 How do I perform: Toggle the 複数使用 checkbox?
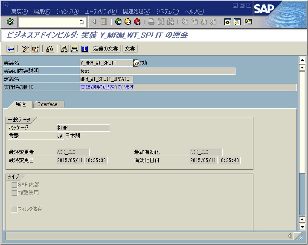(x=15, y=193)
